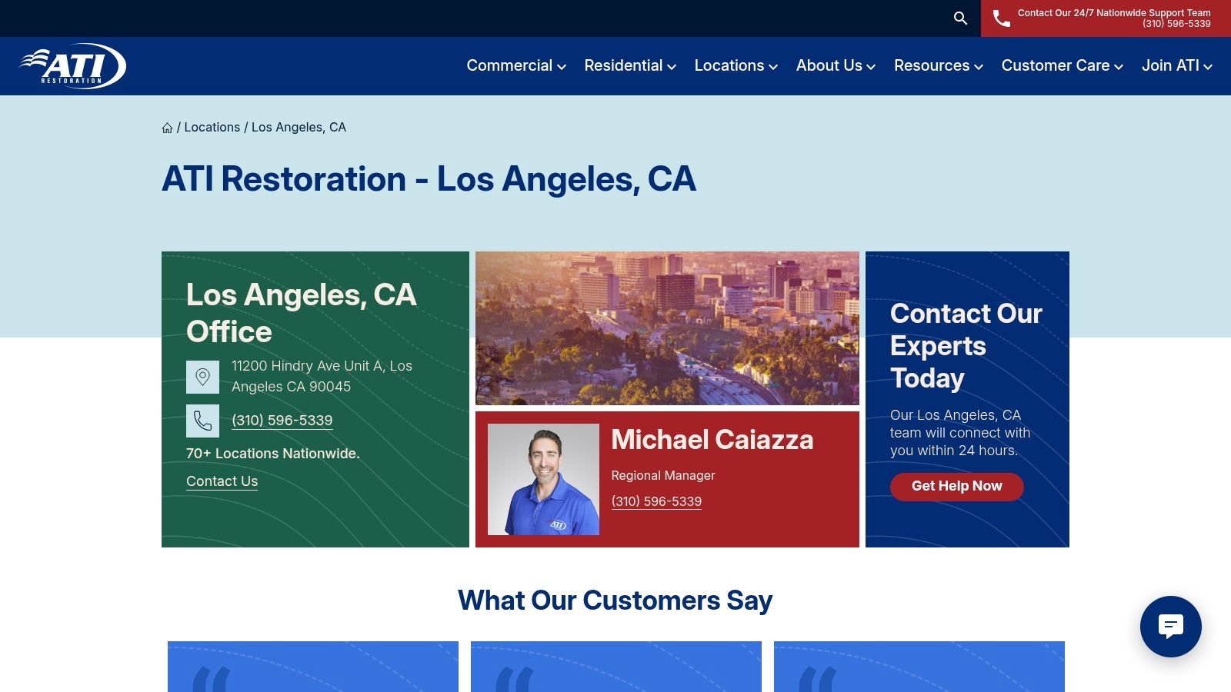Open the chat bubble in the corner
This screenshot has height=692, width=1231.
[x=1170, y=627]
